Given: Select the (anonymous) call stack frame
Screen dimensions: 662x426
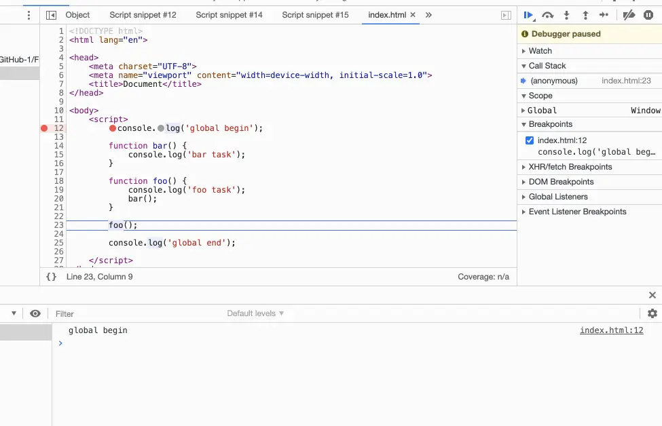Looking at the screenshot, I should (x=589, y=81).
